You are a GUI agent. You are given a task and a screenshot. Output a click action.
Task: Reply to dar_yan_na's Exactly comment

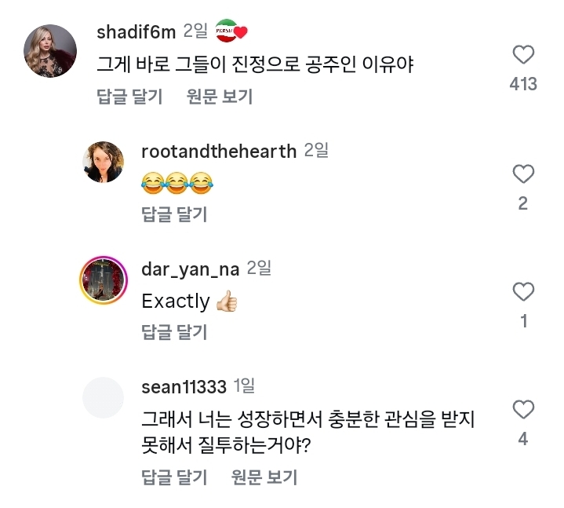tap(174, 332)
